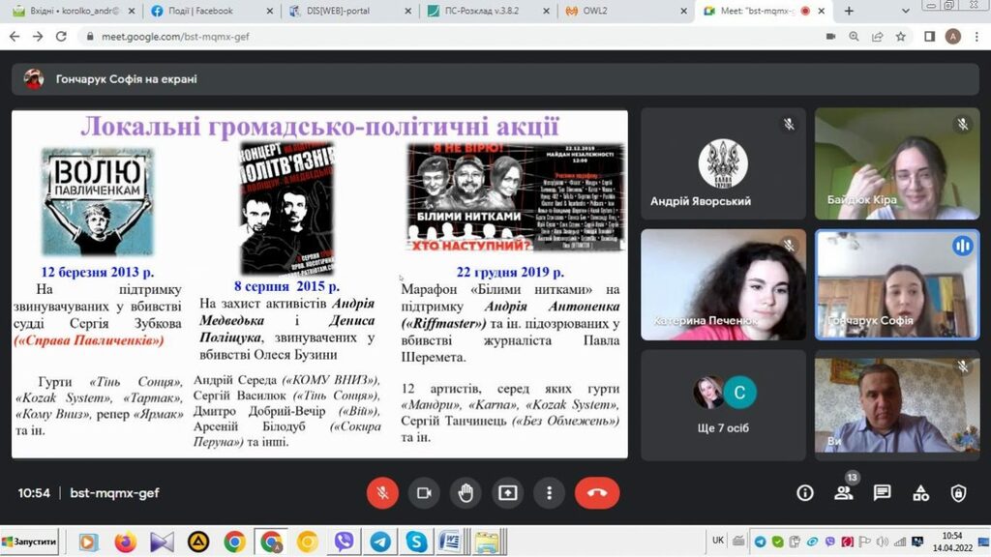Open a new browser tab

[849, 11]
